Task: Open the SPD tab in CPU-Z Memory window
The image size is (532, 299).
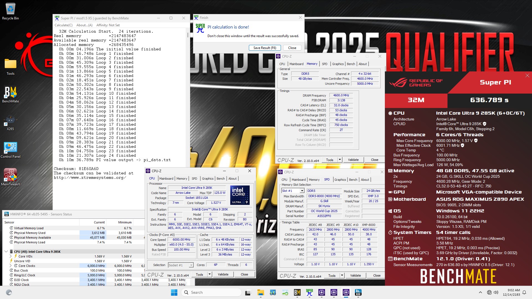Action: point(325,64)
